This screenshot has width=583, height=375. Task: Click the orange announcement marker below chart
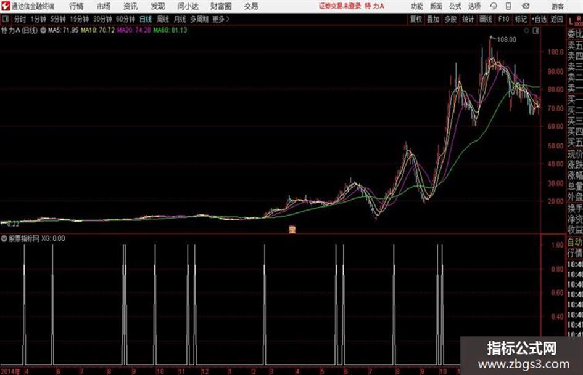pos(292,230)
